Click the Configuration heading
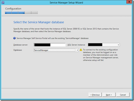134x101 pixels. pos(13,8)
